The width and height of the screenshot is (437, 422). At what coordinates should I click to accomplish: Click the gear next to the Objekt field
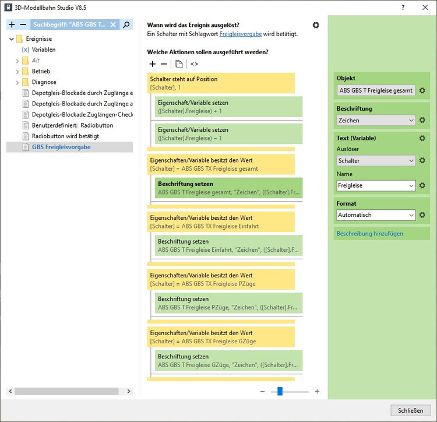422,90
